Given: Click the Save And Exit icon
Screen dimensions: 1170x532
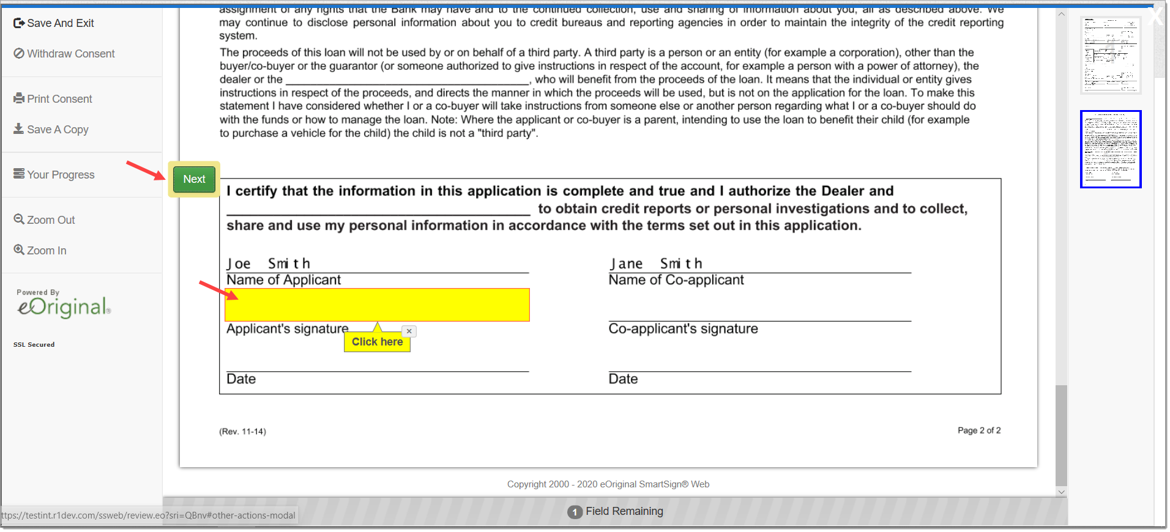Looking at the screenshot, I should coord(19,23).
